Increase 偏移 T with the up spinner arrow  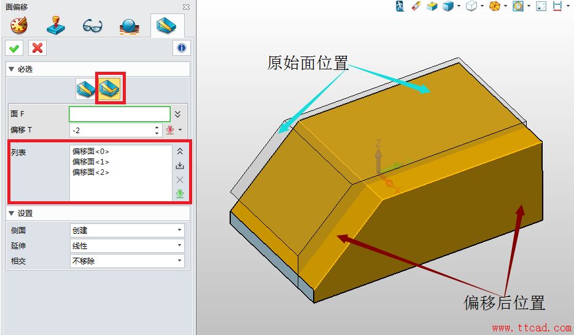pos(157,127)
